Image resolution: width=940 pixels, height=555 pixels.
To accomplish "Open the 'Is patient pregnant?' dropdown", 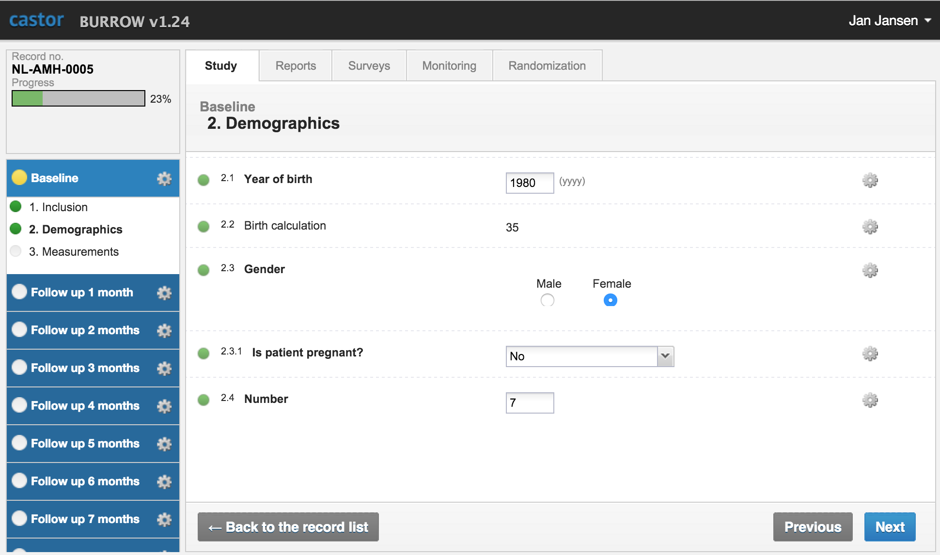I will [590, 356].
